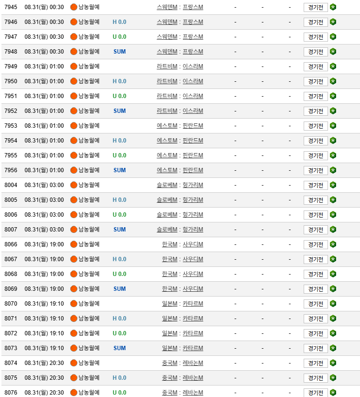The image size is (360, 397).
Task: Click green star icon for match 7945
Action: coord(333,7)
